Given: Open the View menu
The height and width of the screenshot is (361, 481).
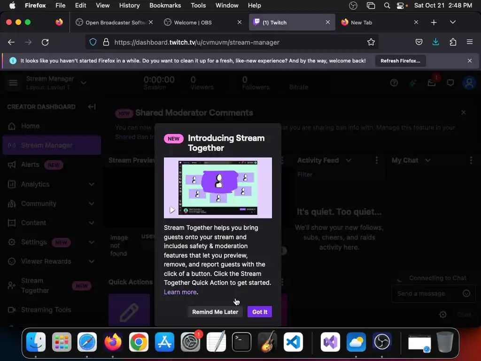Looking at the screenshot, I should click(x=102, y=5).
